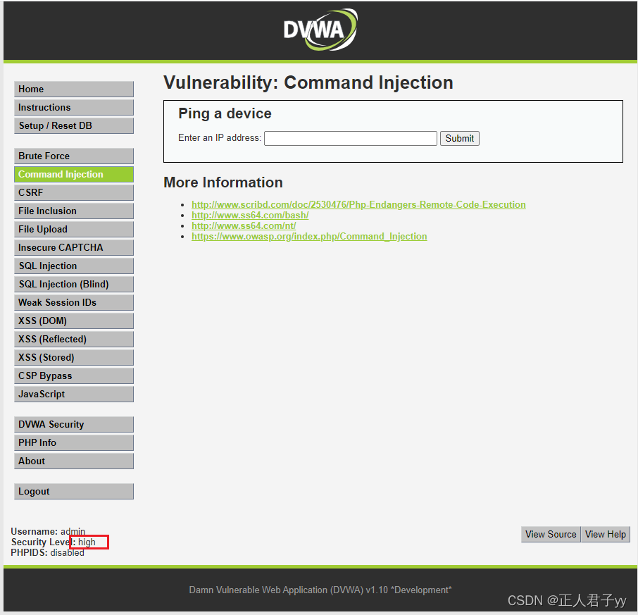
Task: Open the ss64.com/nt link
Action: point(244,225)
